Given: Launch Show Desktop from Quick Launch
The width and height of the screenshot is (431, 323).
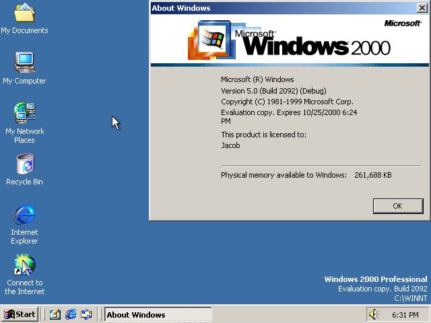Looking at the screenshot, I should (x=55, y=314).
